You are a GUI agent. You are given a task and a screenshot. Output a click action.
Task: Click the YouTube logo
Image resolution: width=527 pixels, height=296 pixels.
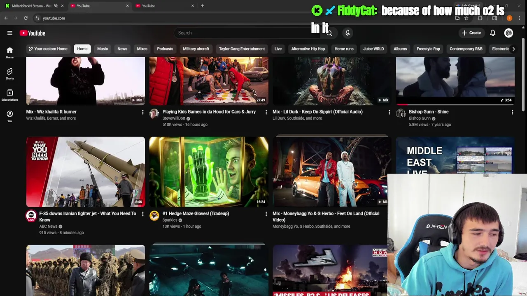(32, 33)
